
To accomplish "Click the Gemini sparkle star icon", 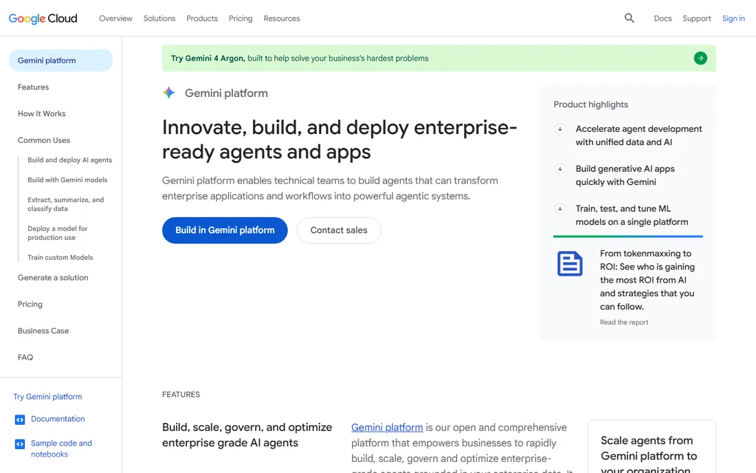I will point(169,93).
